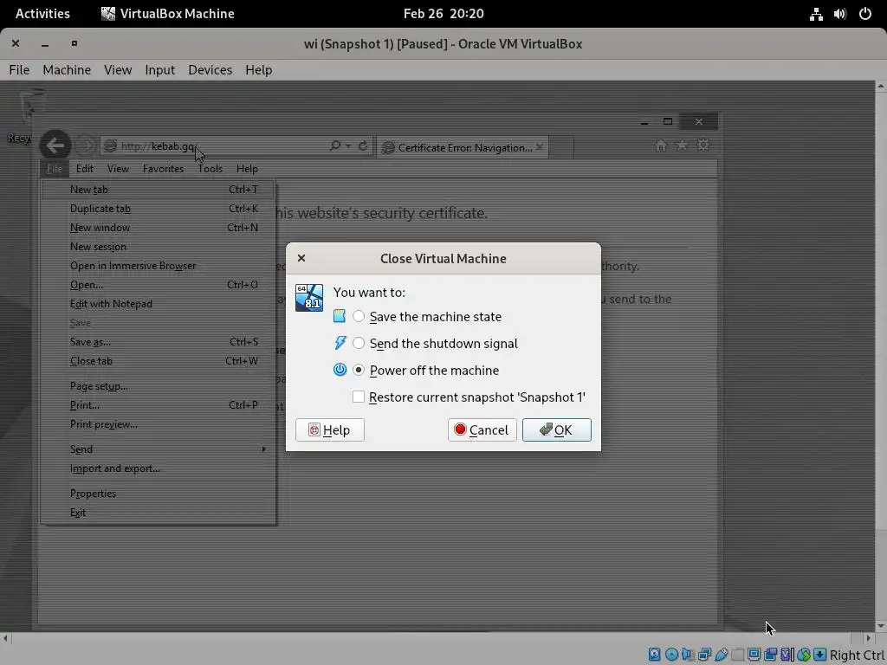Click the horizontal scrollbar right arrow
Image resolution: width=887 pixels, height=665 pixels.
[x=868, y=638]
